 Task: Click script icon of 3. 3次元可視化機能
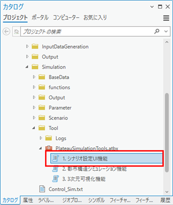point(55,179)
